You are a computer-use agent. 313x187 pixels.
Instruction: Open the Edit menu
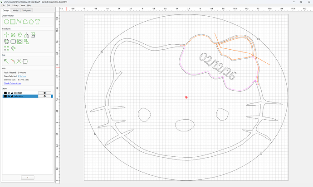pos(8,5)
